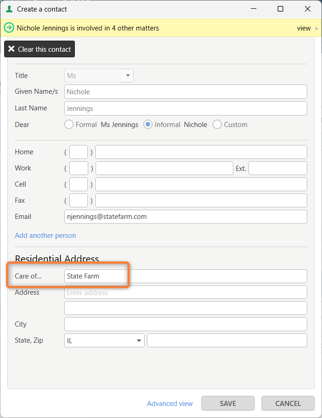Click Add another person link
Image resolution: width=322 pixels, height=418 pixels.
(45, 236)
